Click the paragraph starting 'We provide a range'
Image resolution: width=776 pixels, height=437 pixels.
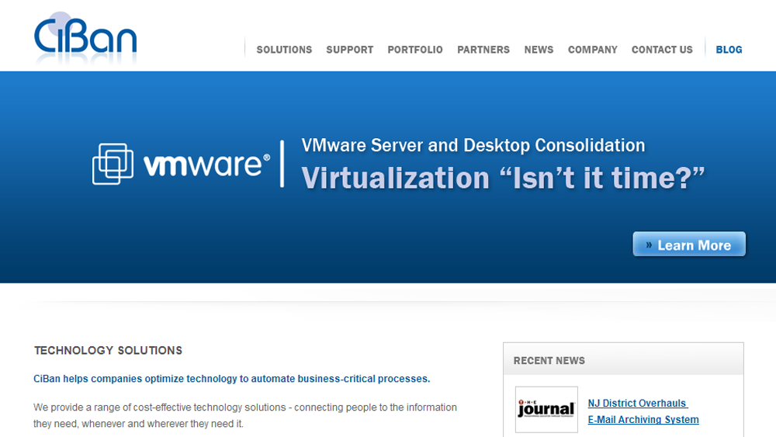pyautogui.click(x=245, y=416)
